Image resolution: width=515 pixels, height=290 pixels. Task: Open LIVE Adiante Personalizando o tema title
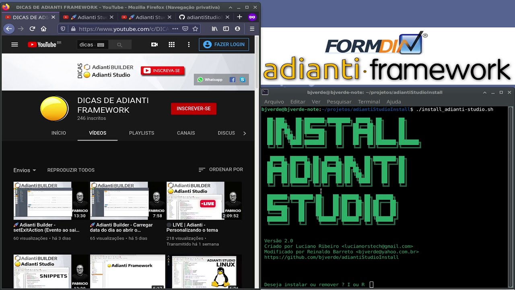[x=192, y=228]
